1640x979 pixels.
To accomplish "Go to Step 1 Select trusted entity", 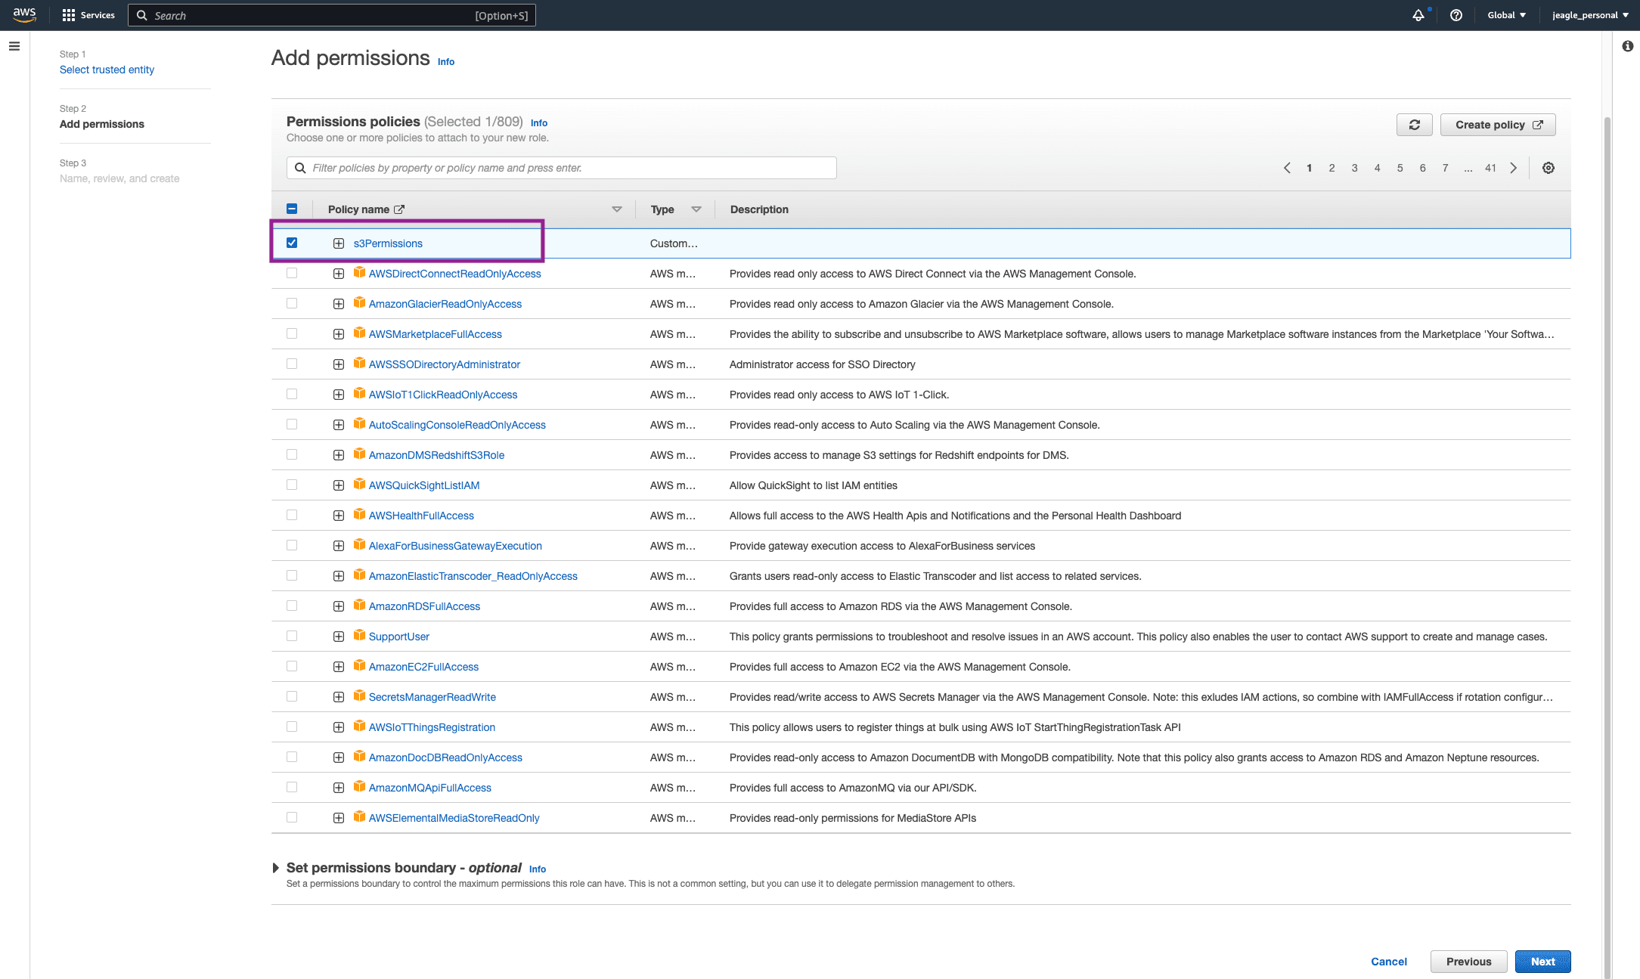I will point(107,70).
